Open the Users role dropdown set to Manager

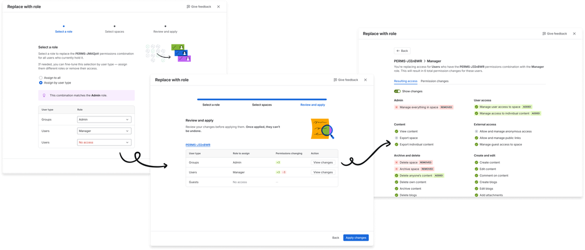pos(104,131)
